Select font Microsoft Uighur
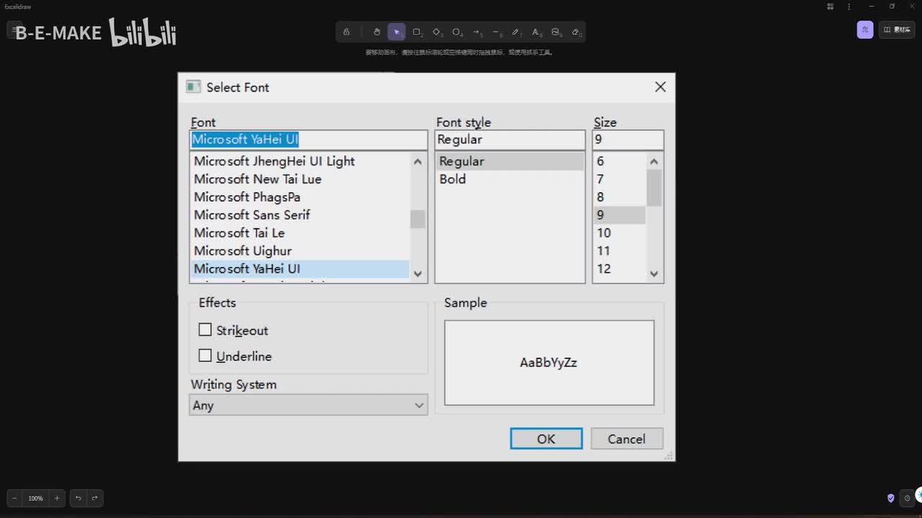The width and height of the screenshot is (922, 518). tap(300, 251)
